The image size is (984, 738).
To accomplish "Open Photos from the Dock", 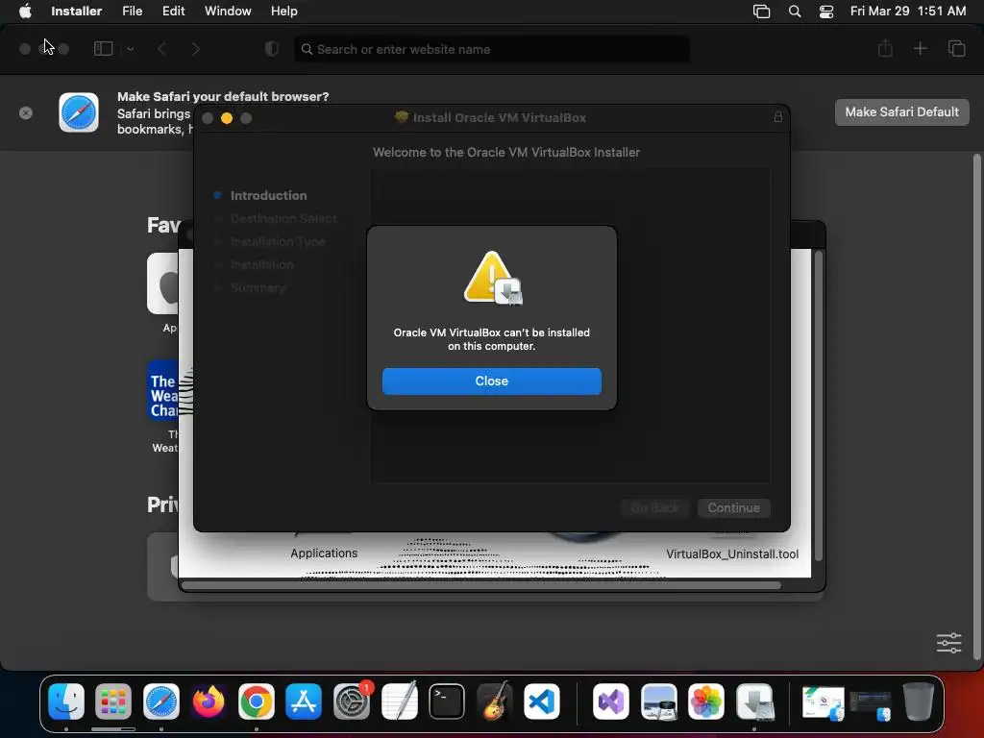I will point(706,701).
